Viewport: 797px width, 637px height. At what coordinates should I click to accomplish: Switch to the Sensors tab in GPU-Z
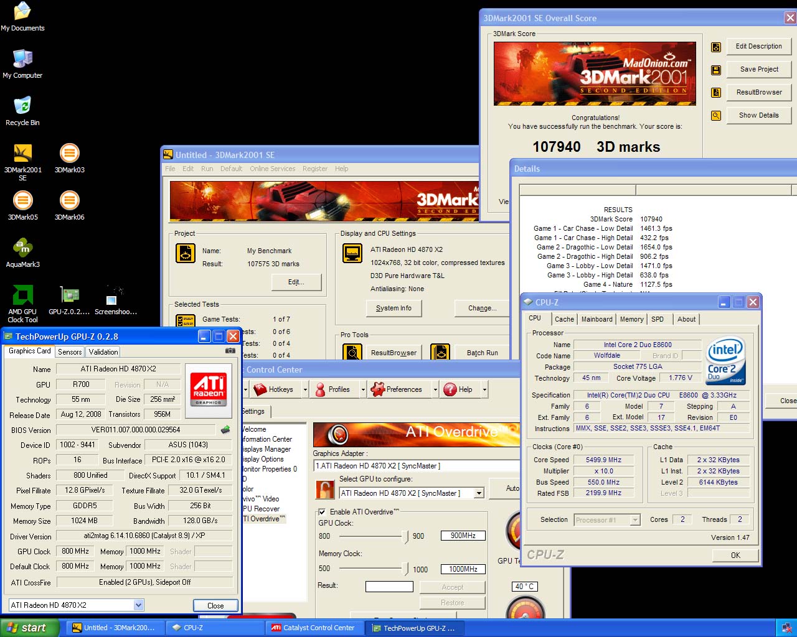pos(70,352)
